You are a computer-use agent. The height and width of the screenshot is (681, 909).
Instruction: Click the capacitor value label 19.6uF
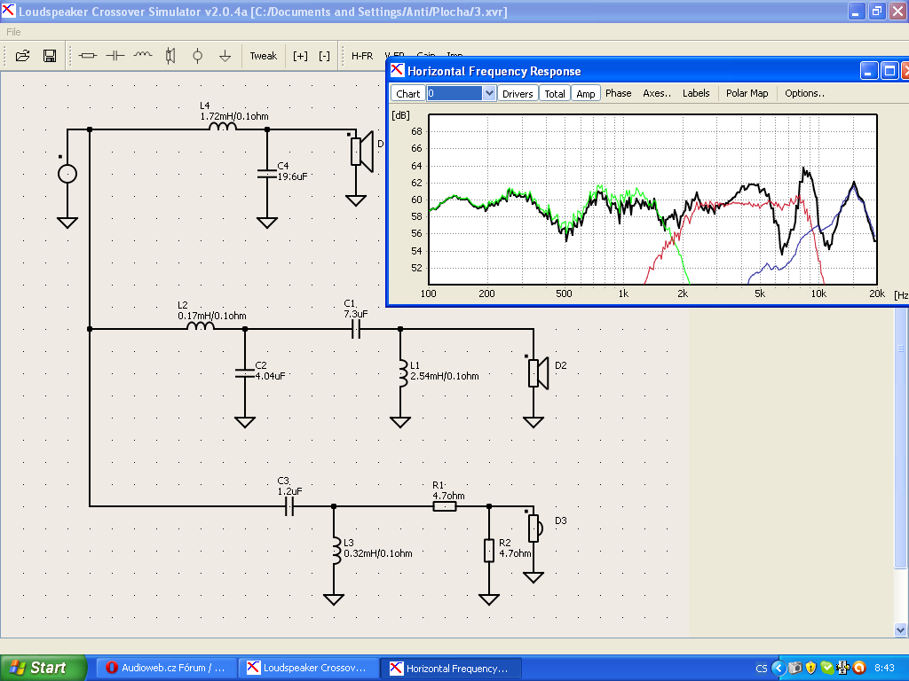(x=293, y=176)
